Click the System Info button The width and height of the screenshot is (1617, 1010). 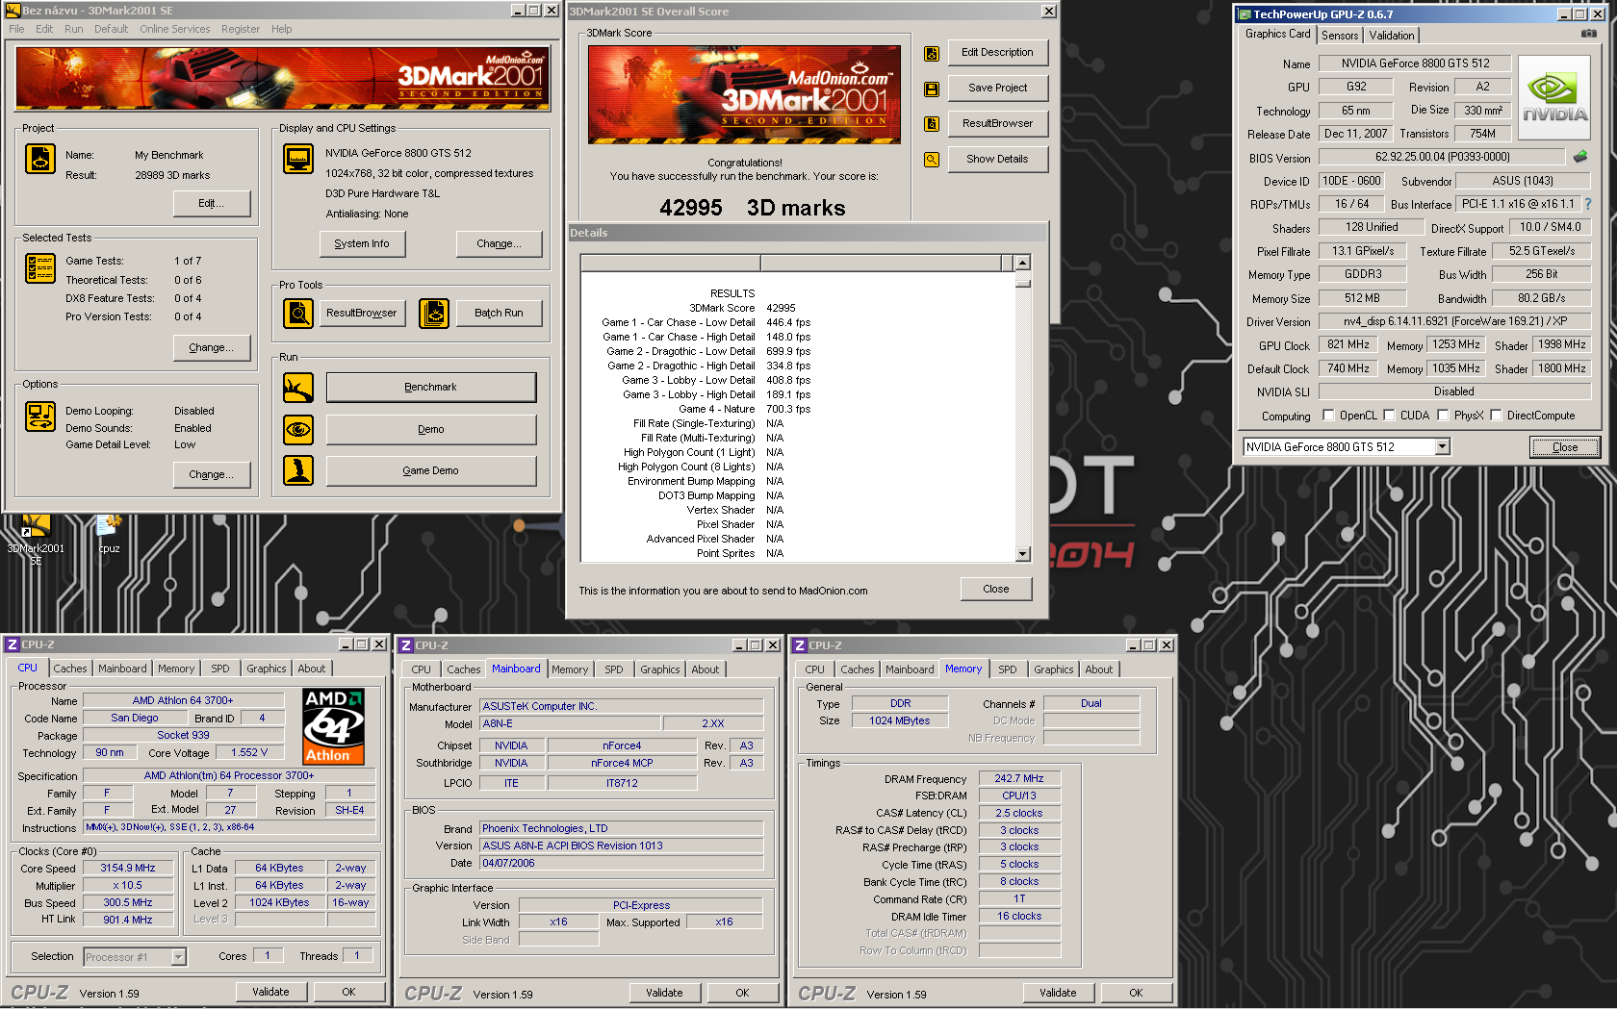362,244
